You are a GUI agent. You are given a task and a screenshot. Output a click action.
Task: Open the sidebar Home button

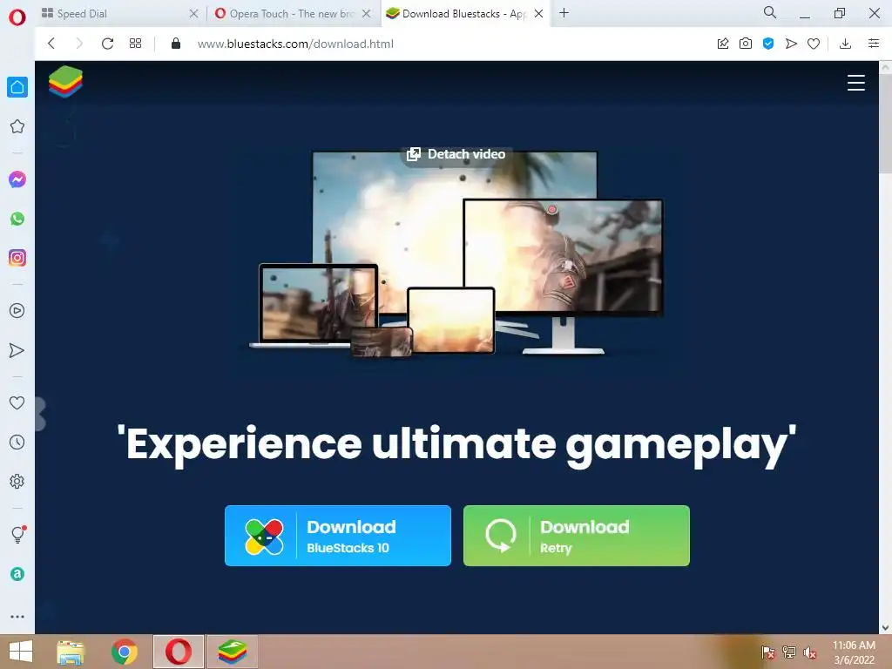17,87
